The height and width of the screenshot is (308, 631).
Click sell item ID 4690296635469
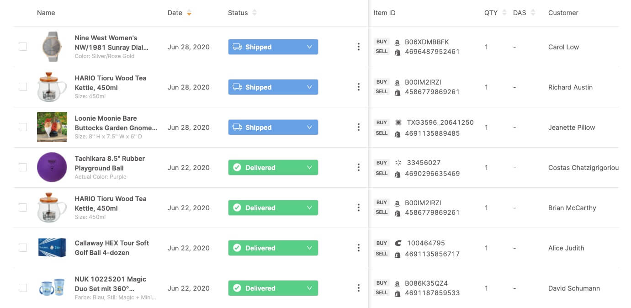click(x=432, y=174)
